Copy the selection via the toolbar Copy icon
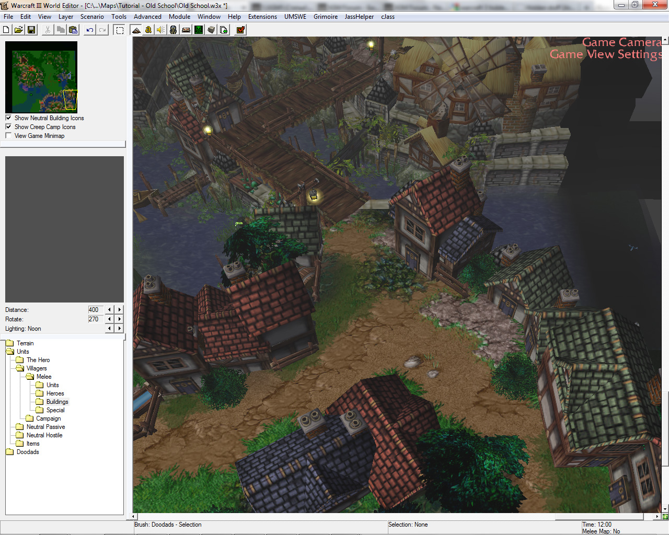 tap(61, 30)
